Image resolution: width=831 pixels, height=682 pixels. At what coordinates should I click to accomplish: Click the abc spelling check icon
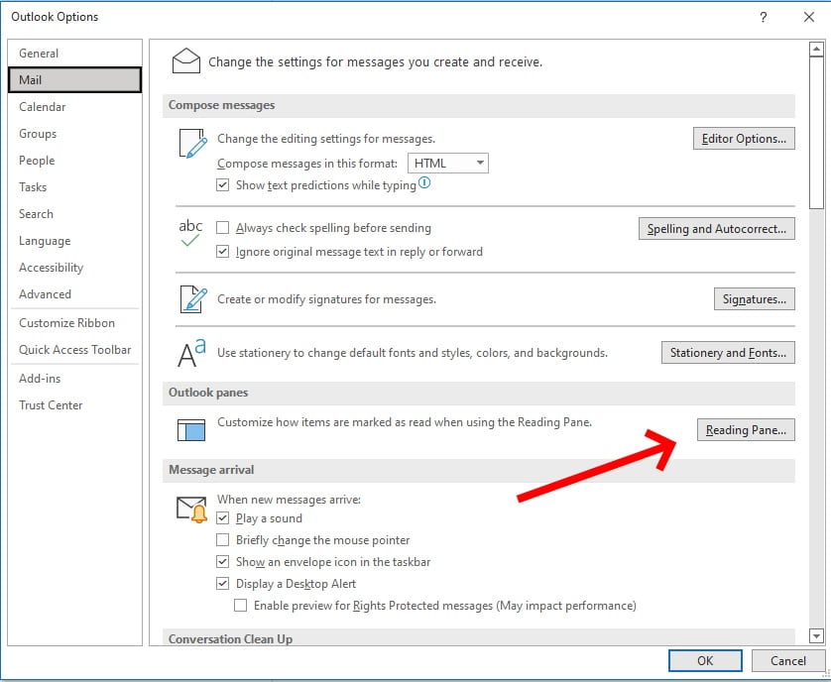tap(188, 229)
